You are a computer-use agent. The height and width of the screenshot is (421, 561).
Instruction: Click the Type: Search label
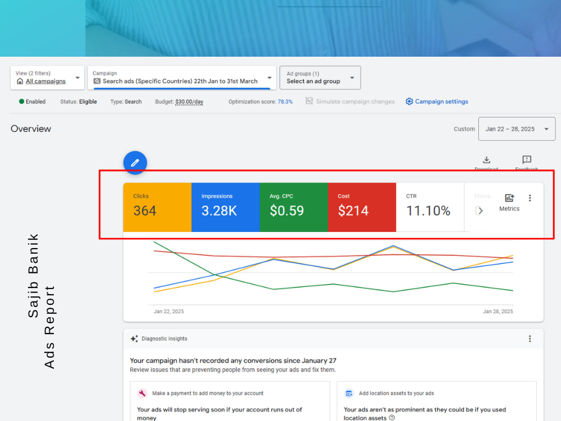pos(126,102)
